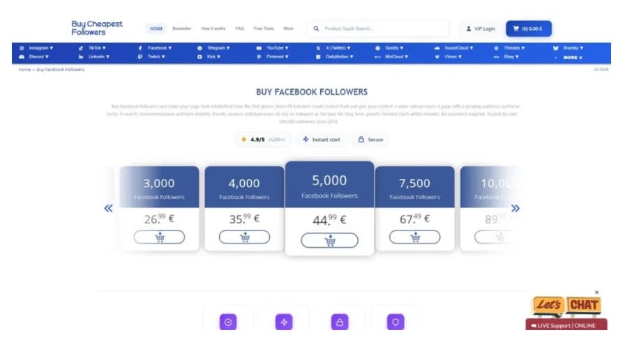Click the Kick icon in blue bar

(199, 56)
